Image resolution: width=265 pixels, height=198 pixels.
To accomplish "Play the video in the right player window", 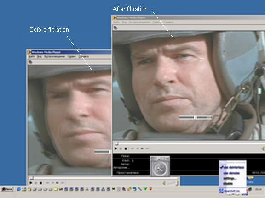I will pyautogui.click(x=116, y=148).
